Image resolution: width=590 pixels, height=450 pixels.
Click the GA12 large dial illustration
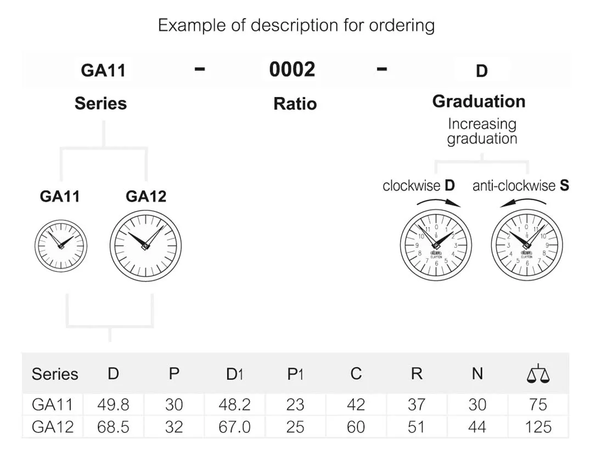(145, 246)
